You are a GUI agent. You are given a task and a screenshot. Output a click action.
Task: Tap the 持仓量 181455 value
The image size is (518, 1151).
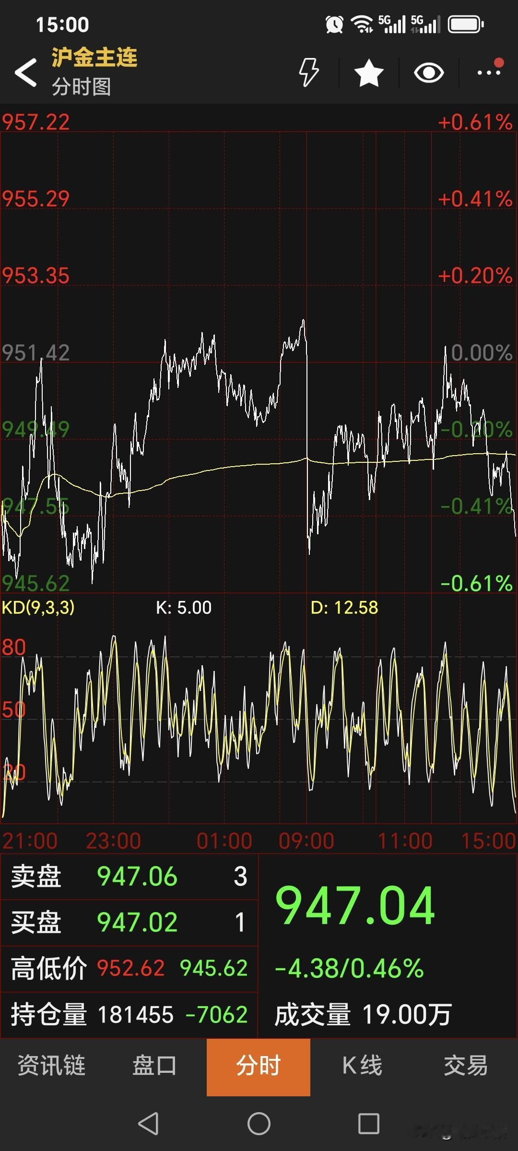tap(135, 1014)
